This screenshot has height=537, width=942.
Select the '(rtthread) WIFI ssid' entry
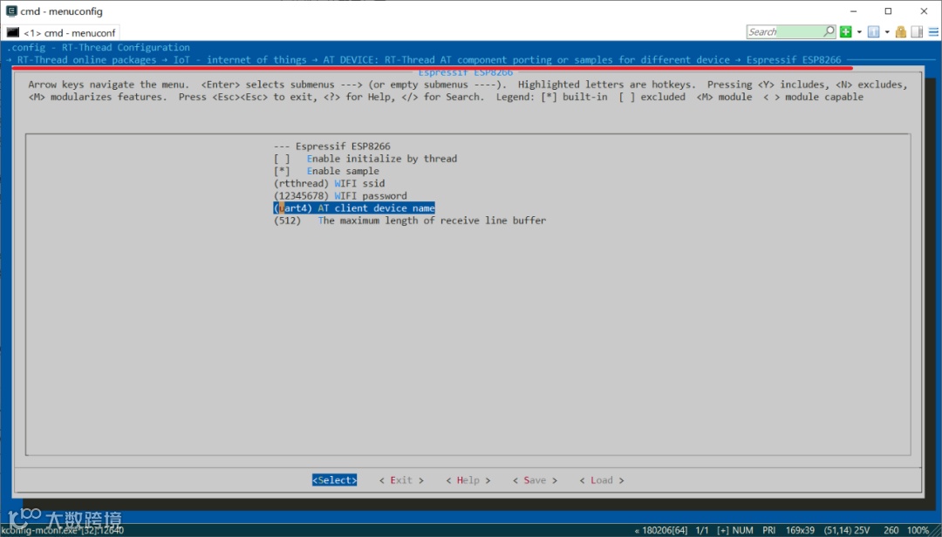pyautogui.click(x=329, y=183)
